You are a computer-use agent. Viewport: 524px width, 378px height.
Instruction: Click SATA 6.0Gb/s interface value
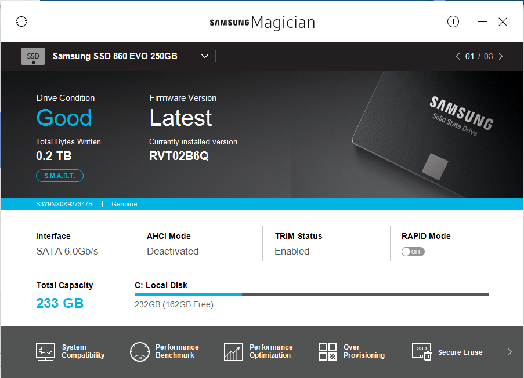click(x=67, y=251)
